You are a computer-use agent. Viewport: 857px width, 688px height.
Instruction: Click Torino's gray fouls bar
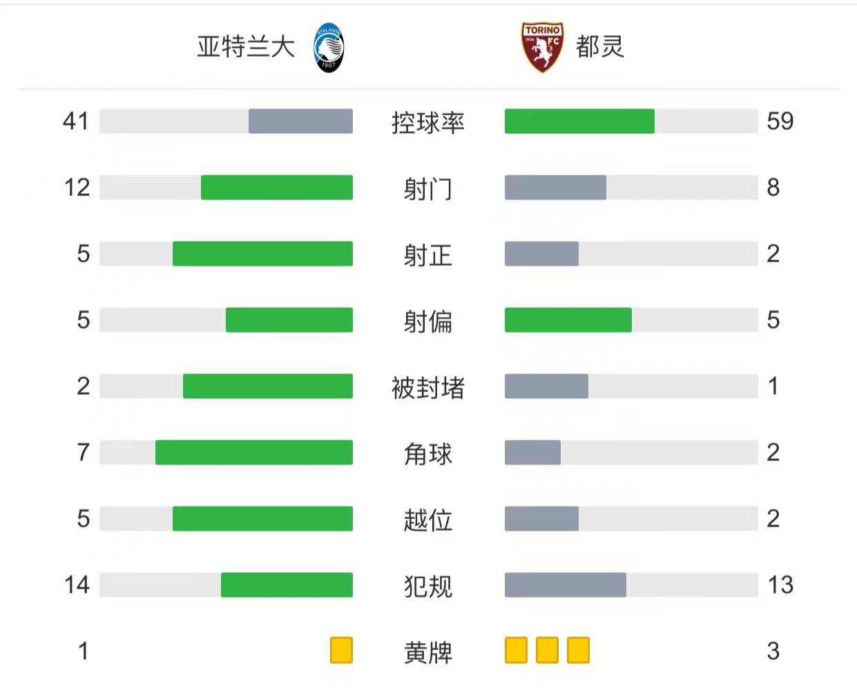click(566, 584)
